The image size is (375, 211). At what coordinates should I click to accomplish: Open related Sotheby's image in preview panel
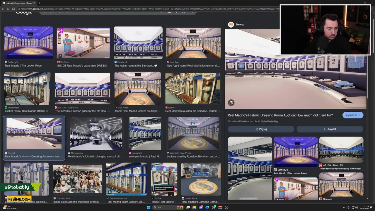pos(296,152)
